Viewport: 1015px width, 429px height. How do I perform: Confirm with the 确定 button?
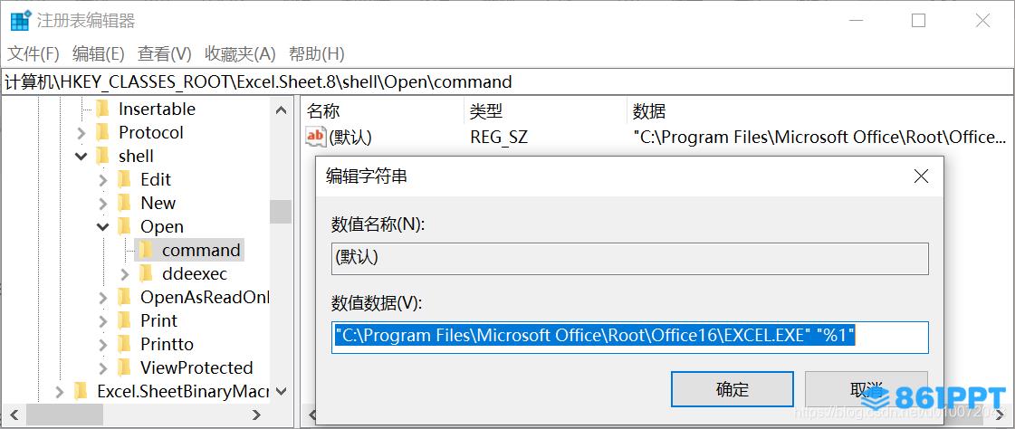(x=733, y=389)
